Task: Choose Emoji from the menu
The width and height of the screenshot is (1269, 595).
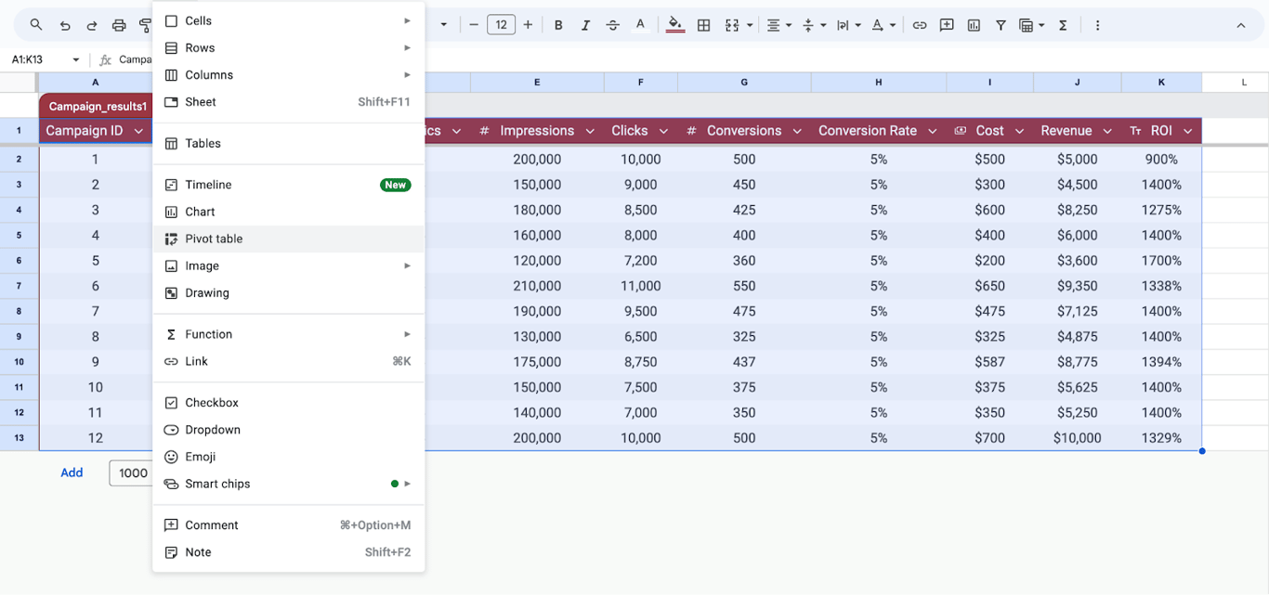Action: (288, 457)
